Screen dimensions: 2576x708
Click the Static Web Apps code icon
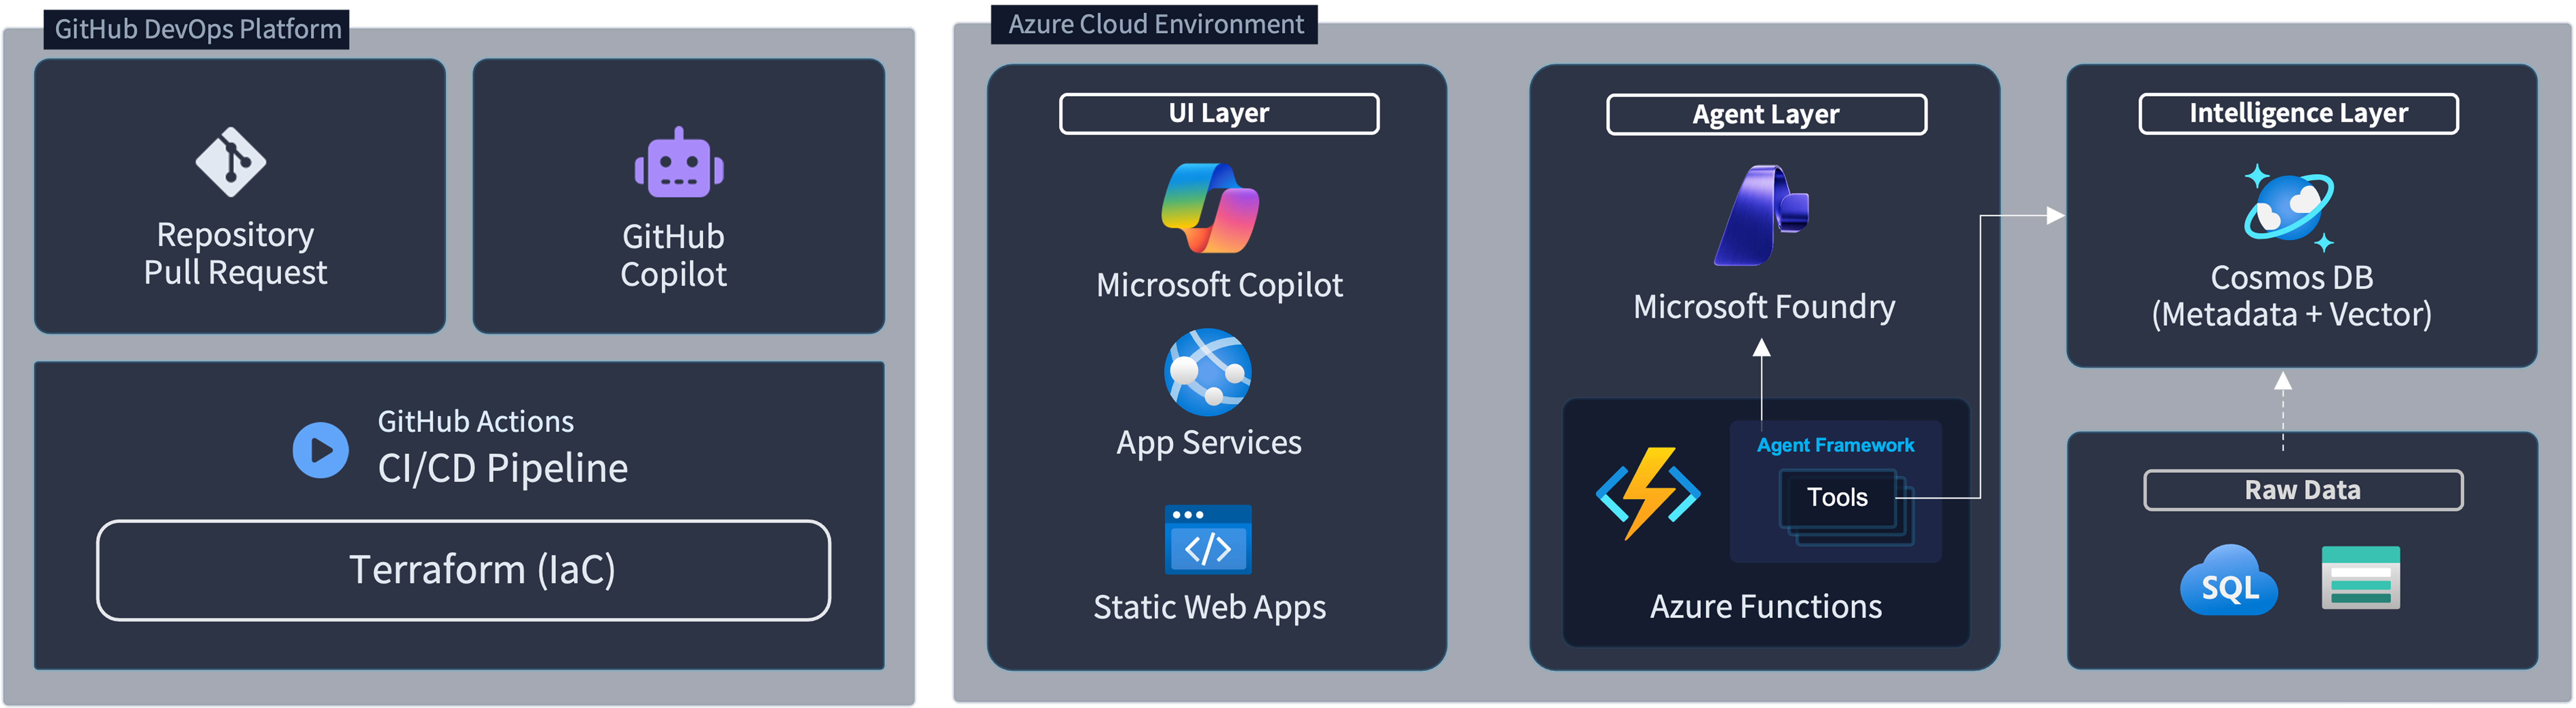point(1208,540)
